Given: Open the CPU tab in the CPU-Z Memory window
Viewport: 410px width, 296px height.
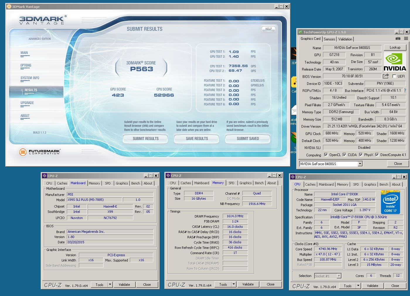Looking at the screenshot, I should (173, 183).
